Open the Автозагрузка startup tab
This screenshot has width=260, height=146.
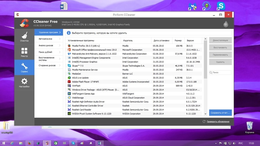49,39
